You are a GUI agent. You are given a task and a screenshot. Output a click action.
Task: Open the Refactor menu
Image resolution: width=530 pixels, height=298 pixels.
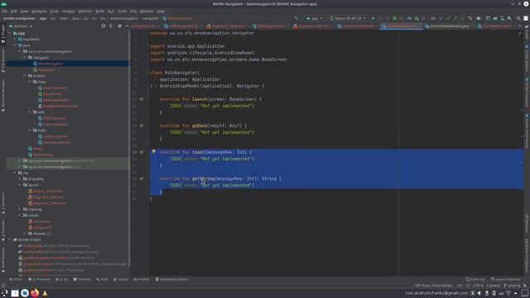click(85, 11)
